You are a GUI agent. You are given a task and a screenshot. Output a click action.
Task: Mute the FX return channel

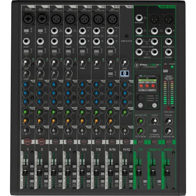pos(140,142)
